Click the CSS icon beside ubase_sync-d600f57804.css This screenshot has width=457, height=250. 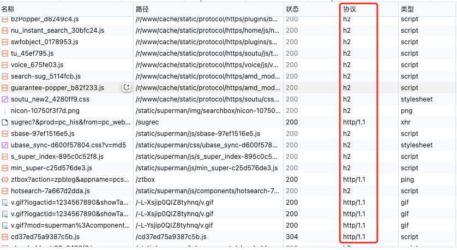[x=5, y=145]
